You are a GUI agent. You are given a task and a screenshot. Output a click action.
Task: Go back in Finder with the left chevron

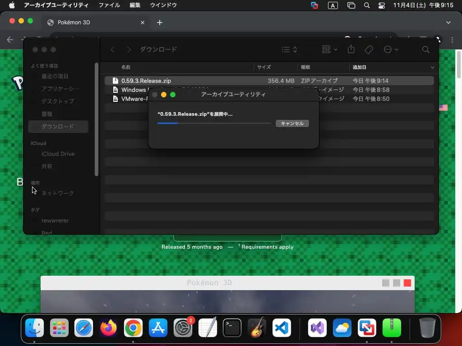click(112, 50)
